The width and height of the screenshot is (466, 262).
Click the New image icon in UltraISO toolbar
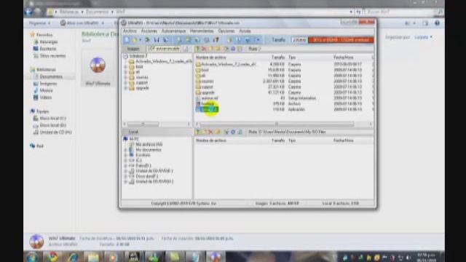click(127, 40)
